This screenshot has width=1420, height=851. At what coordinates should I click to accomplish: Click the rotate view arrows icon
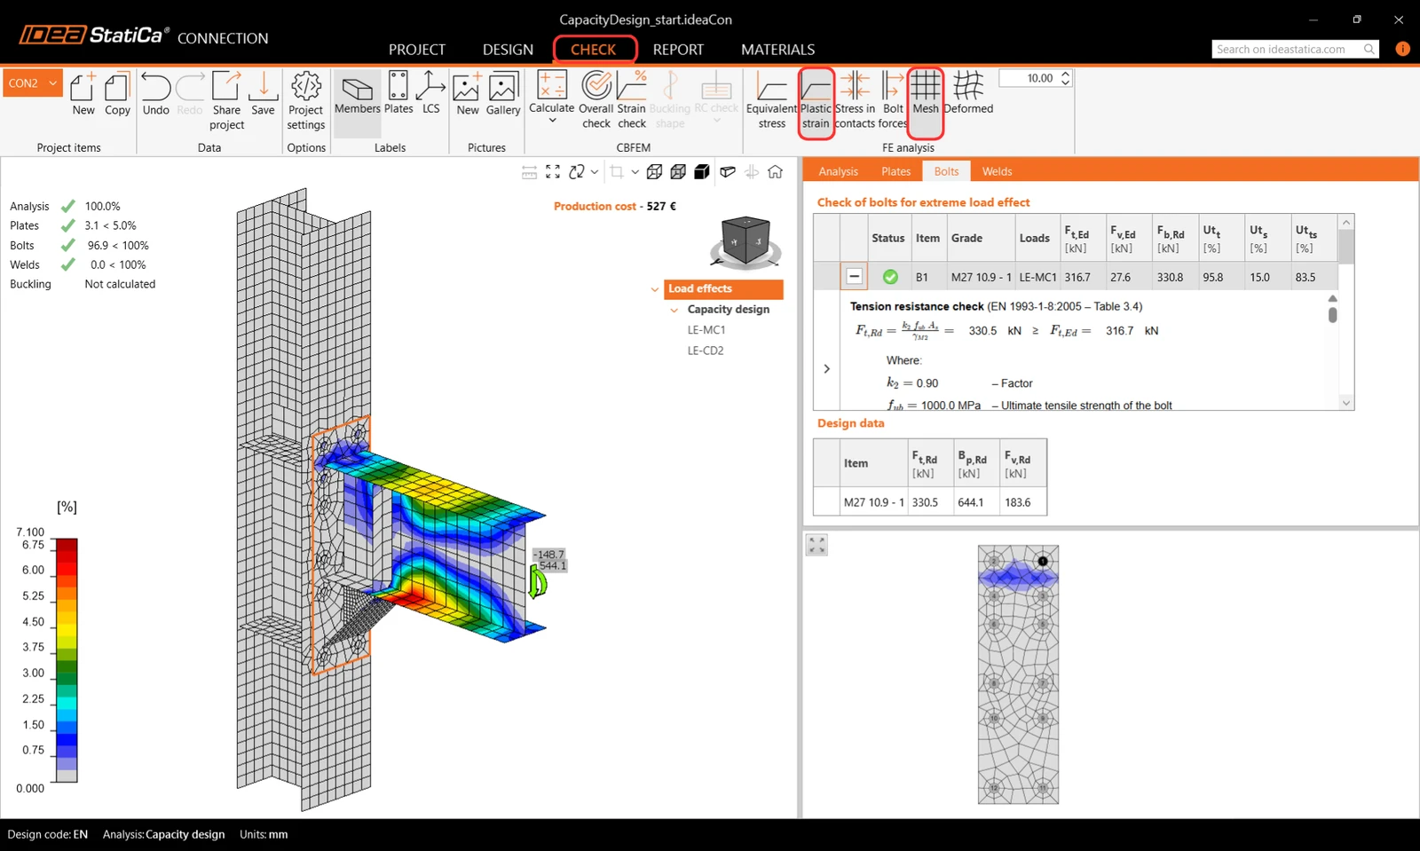tap(577, 172)
